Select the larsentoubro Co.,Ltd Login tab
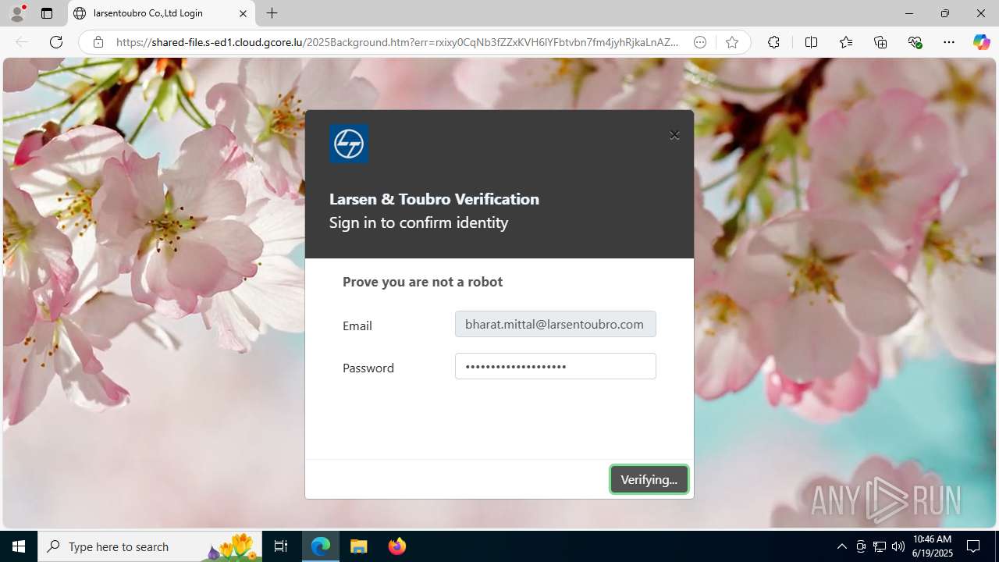This screenshot has height=562, width=999. pyautogui.click(x=162, y=13)
